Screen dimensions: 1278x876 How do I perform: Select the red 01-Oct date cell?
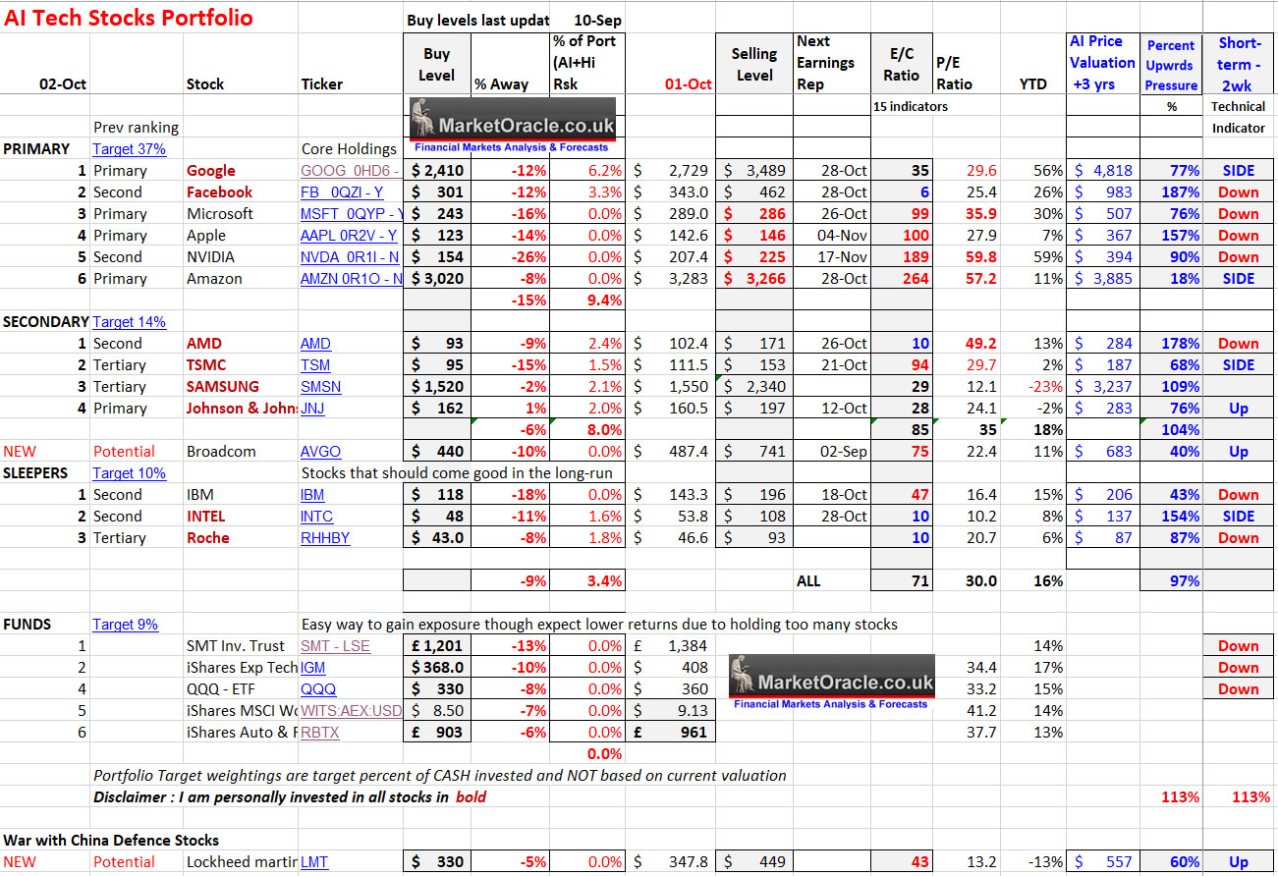(688, 84)
